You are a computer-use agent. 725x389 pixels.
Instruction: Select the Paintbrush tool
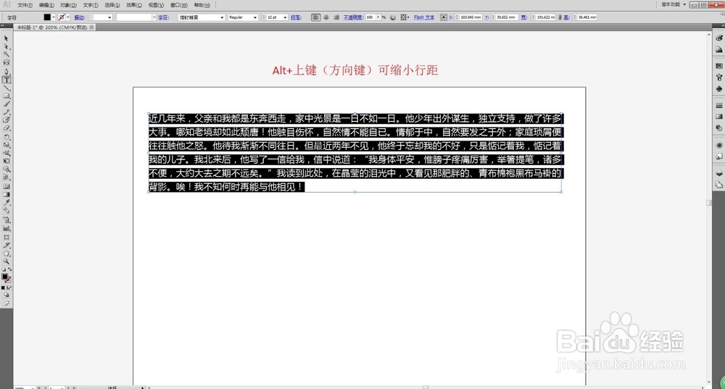(6, 104)
